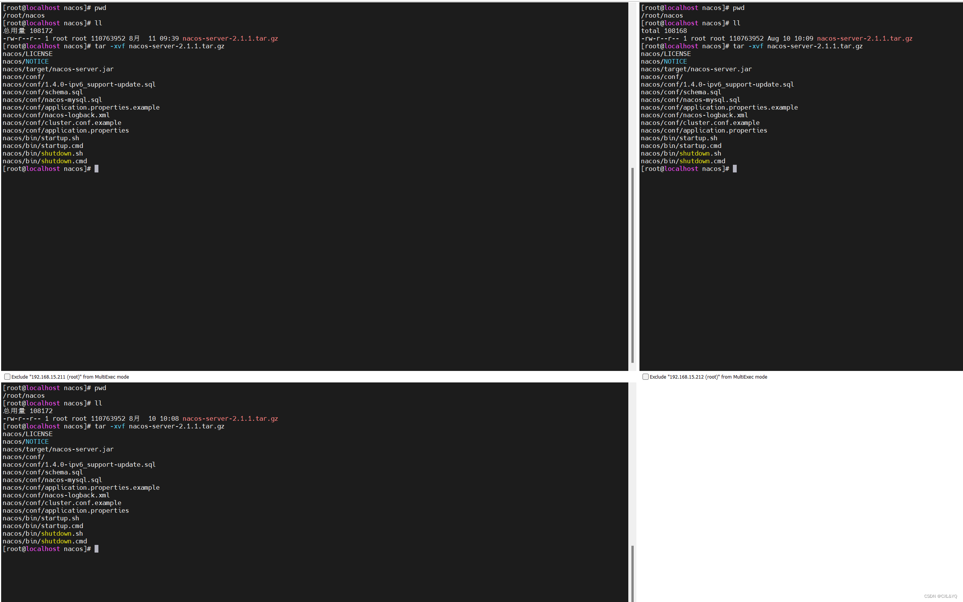This screenshot has width=963, height=602.
Task: Toggle Exclude 192.168.15.211 from MultiExec mode
Action: point(6,377)
